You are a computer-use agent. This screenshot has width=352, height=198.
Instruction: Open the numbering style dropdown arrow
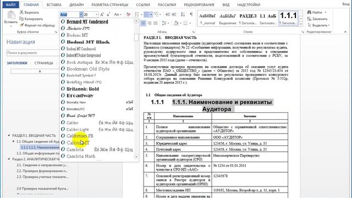click(x=151, y=15)
